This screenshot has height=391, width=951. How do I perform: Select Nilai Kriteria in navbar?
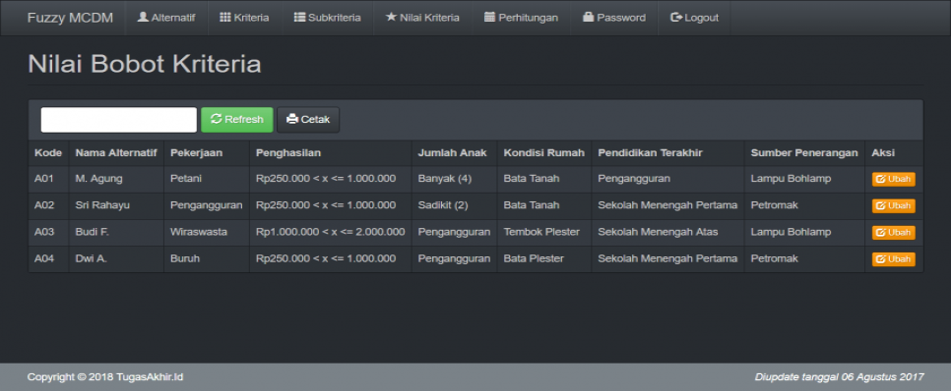[x=422, y=18]
